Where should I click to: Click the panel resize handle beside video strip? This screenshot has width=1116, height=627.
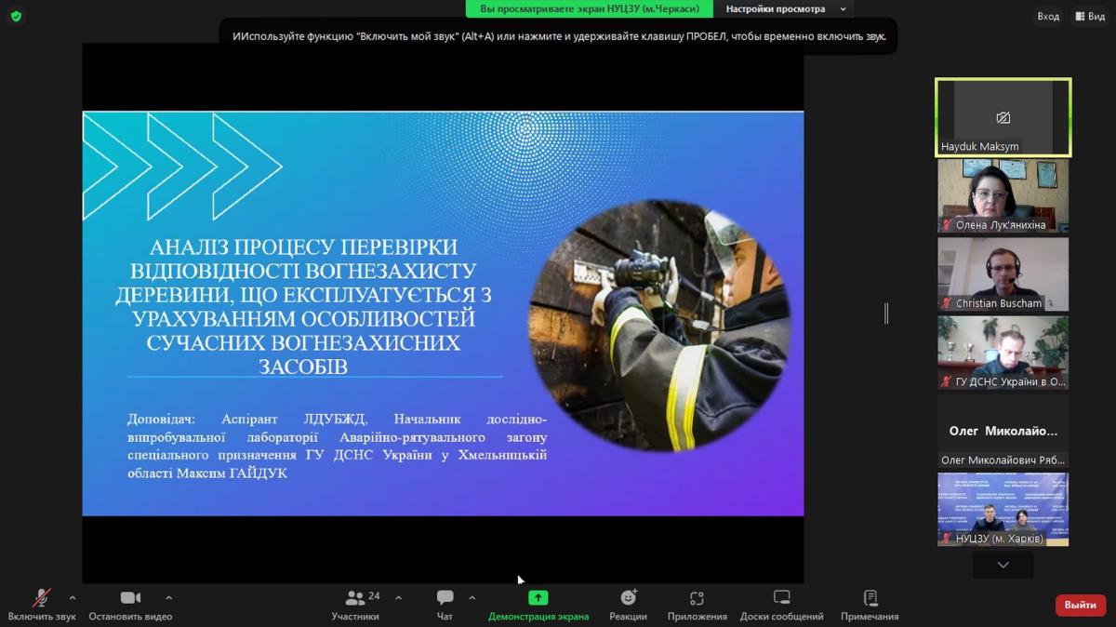click(885, 313)
